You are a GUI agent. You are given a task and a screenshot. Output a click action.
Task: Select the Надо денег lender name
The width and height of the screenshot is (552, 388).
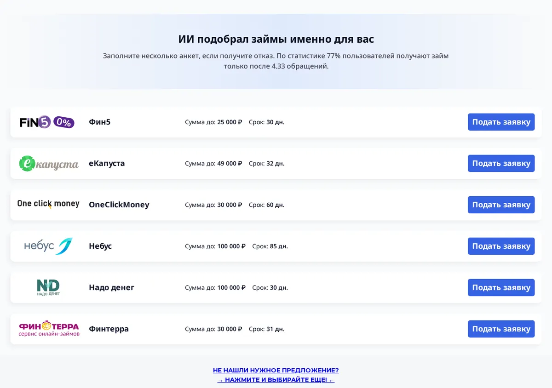point(112,287)
